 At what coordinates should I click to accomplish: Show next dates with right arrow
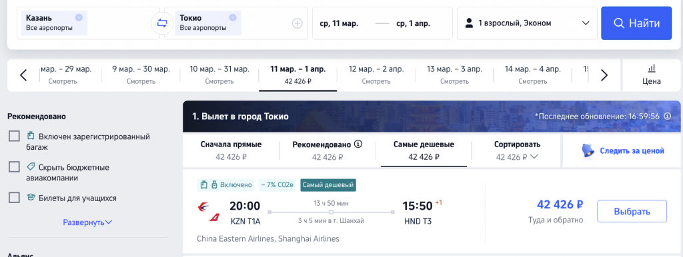pyautogui.click(x=604, y=75)
